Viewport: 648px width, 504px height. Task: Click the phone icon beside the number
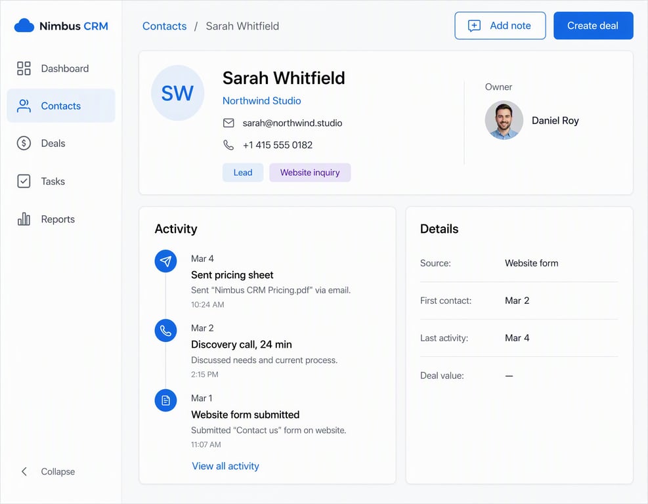[228, 145]
